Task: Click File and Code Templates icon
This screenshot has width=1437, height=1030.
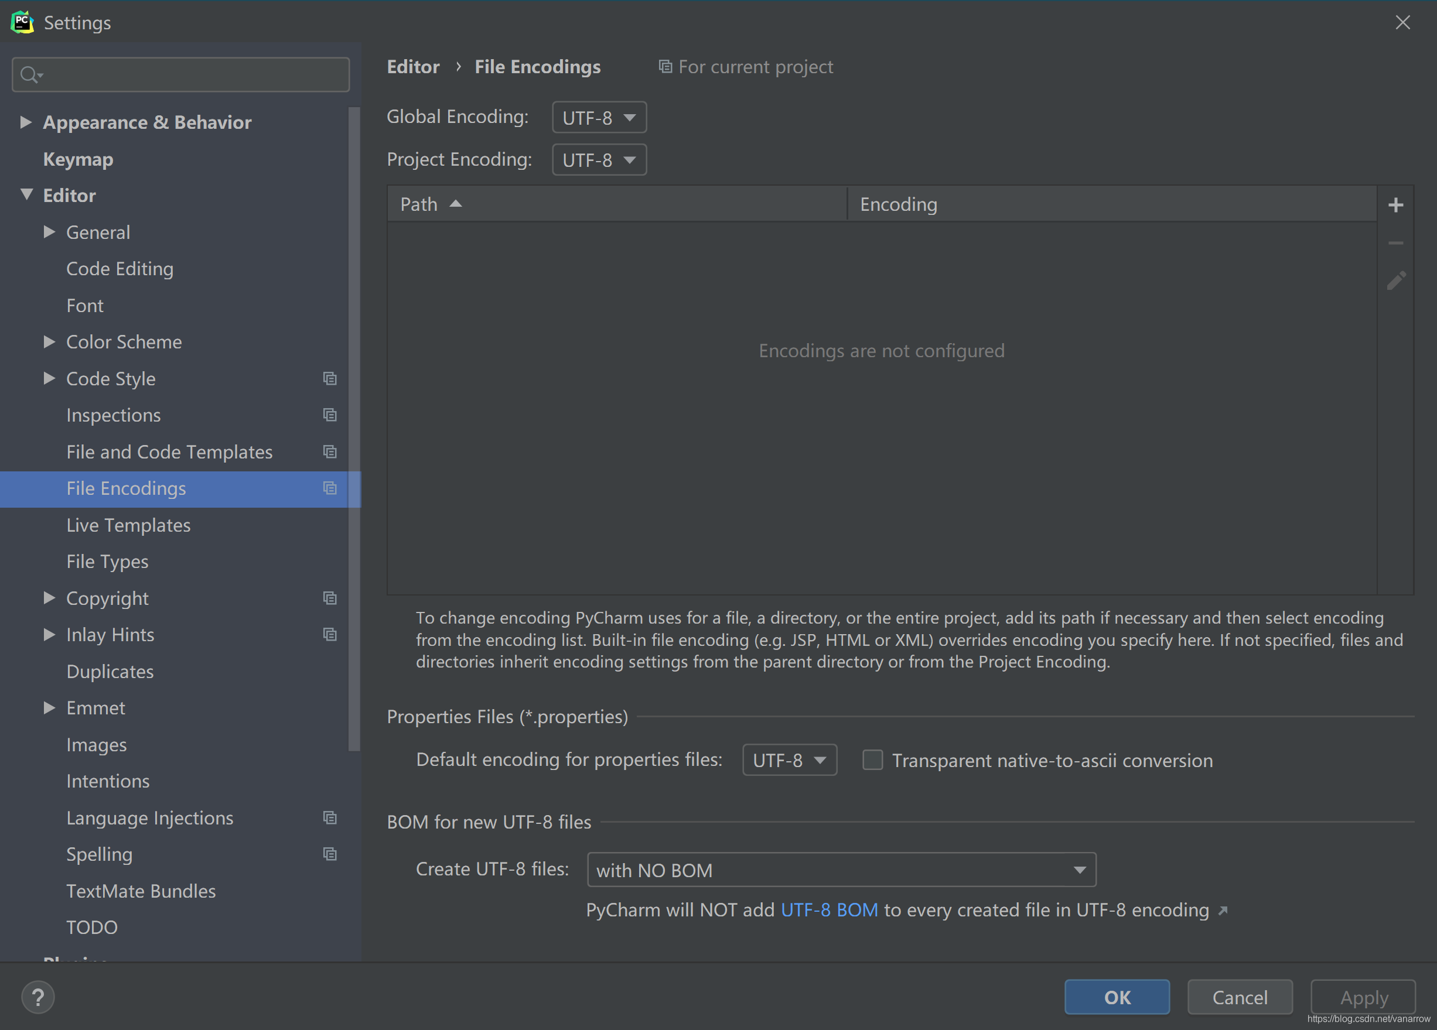Action: tap(331, 451)
